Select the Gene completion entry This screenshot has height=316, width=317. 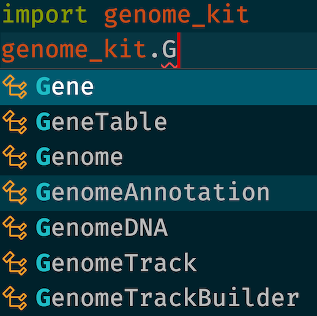pos(158,87)
